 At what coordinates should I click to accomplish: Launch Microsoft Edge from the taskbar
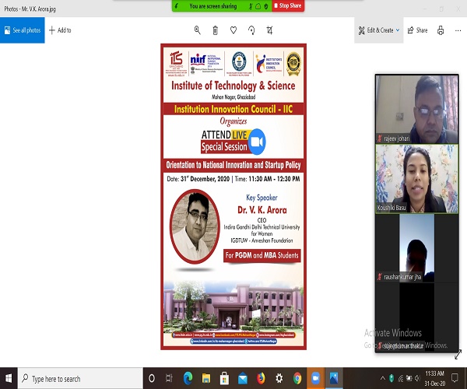click(188, 378)
